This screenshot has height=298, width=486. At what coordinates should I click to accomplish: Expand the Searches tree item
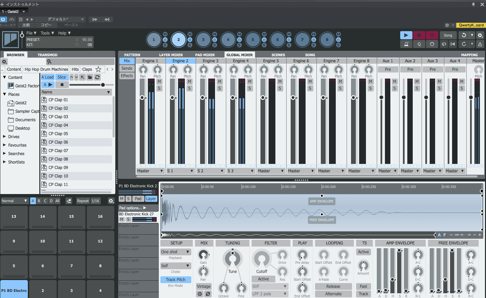[5, 153]
